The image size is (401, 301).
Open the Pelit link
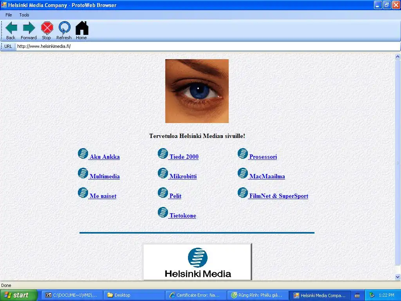tap(175, 196)
